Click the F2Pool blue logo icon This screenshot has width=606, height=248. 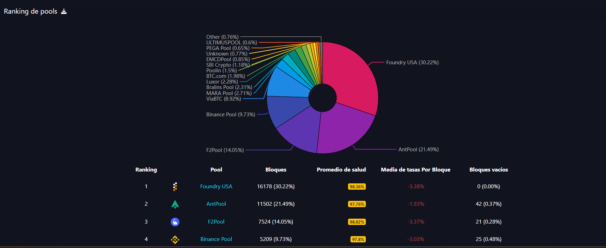(175, 222)
